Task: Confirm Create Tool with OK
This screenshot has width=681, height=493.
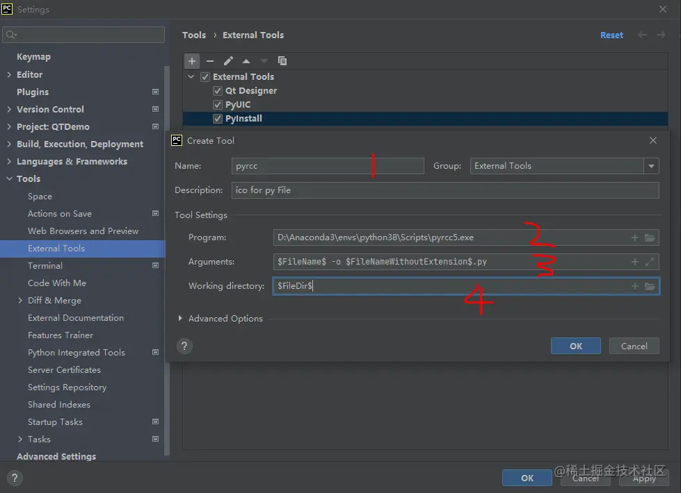Action: click(576, 346)
